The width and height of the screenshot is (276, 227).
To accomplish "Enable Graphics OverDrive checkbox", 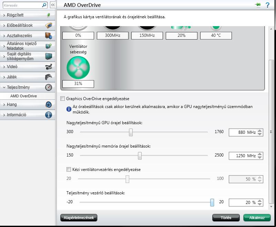I will (62, 99).
